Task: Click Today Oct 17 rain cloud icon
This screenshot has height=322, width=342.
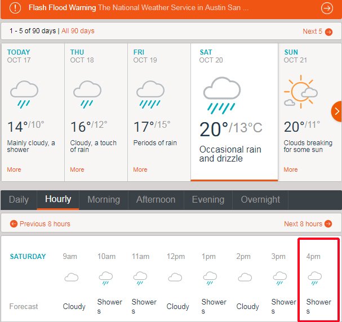Action: pyautogui.click(x=24, y=95)
